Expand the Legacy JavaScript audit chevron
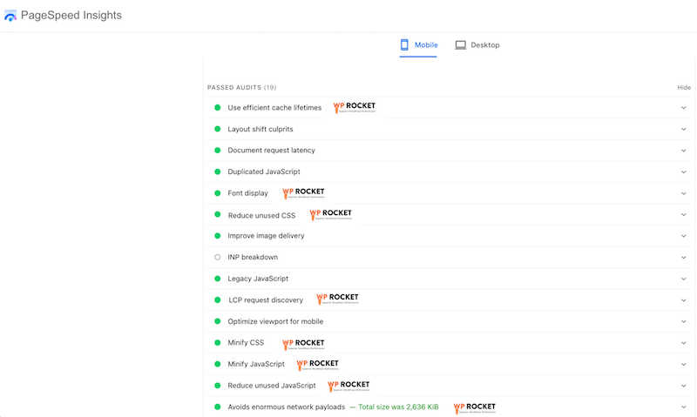697x417 pixels. 684,279
